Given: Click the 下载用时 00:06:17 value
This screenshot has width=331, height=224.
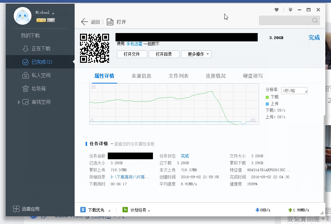Looking at the screenshot, I should [118, 184].
